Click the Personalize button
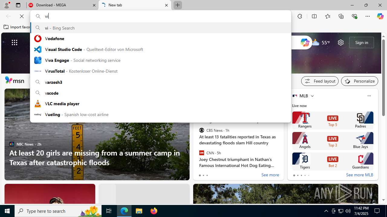This screenshot has width=387, height=217. point(359,81)
